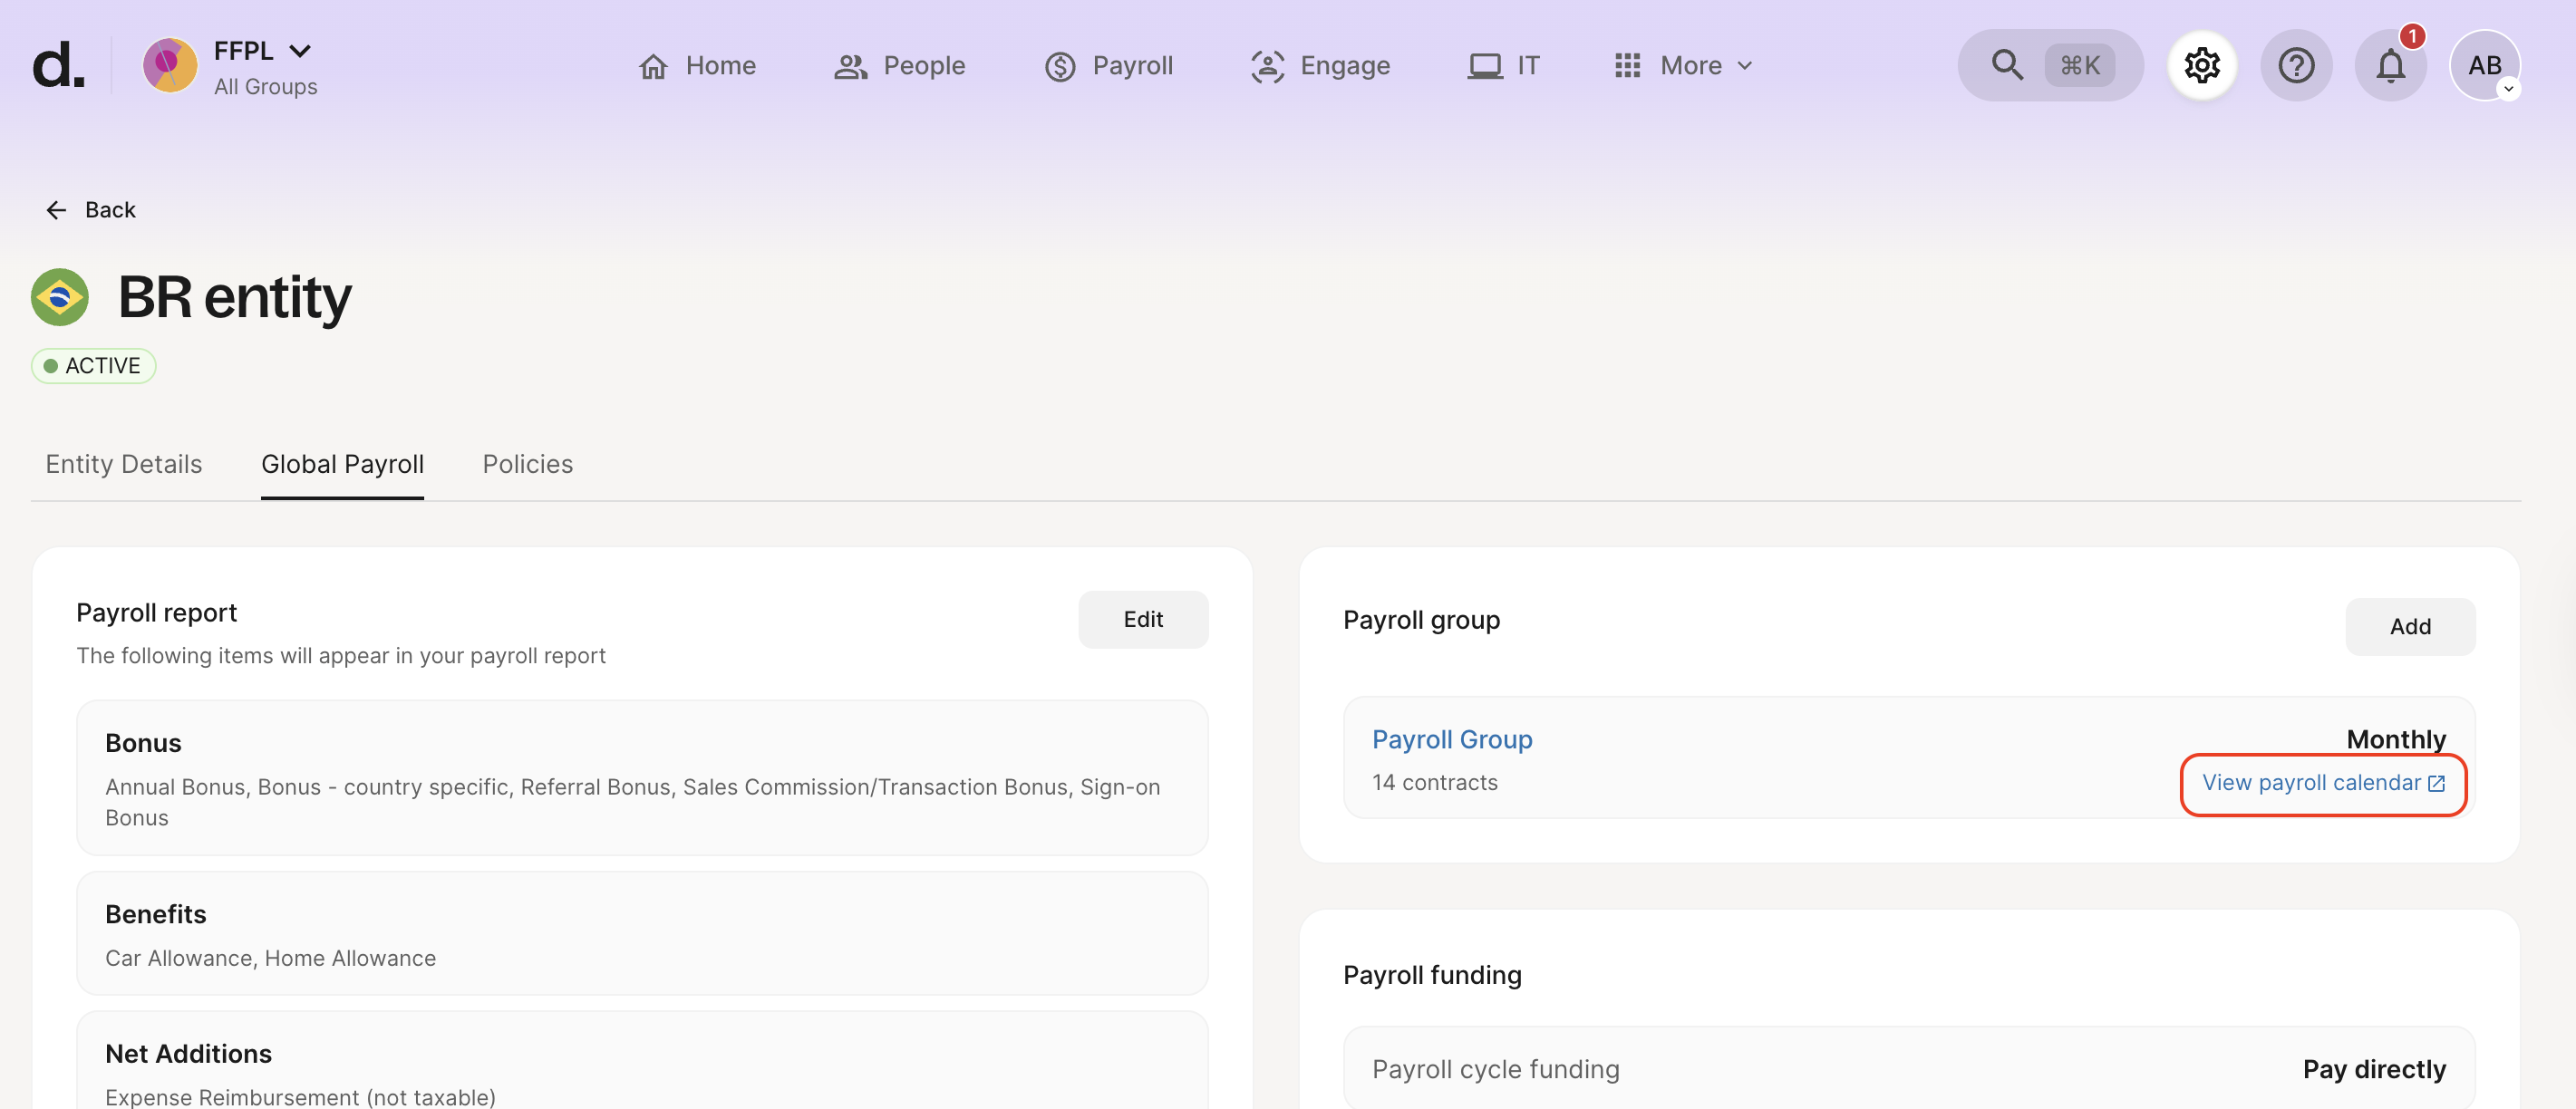Click the BR entity heading

click(x=235, y=297)
